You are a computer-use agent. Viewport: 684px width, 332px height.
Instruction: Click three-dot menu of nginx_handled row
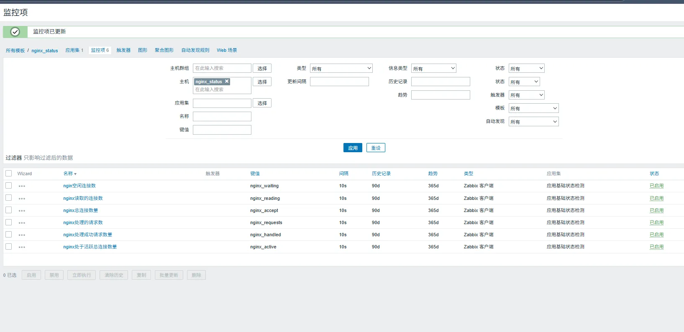point(22,235)
